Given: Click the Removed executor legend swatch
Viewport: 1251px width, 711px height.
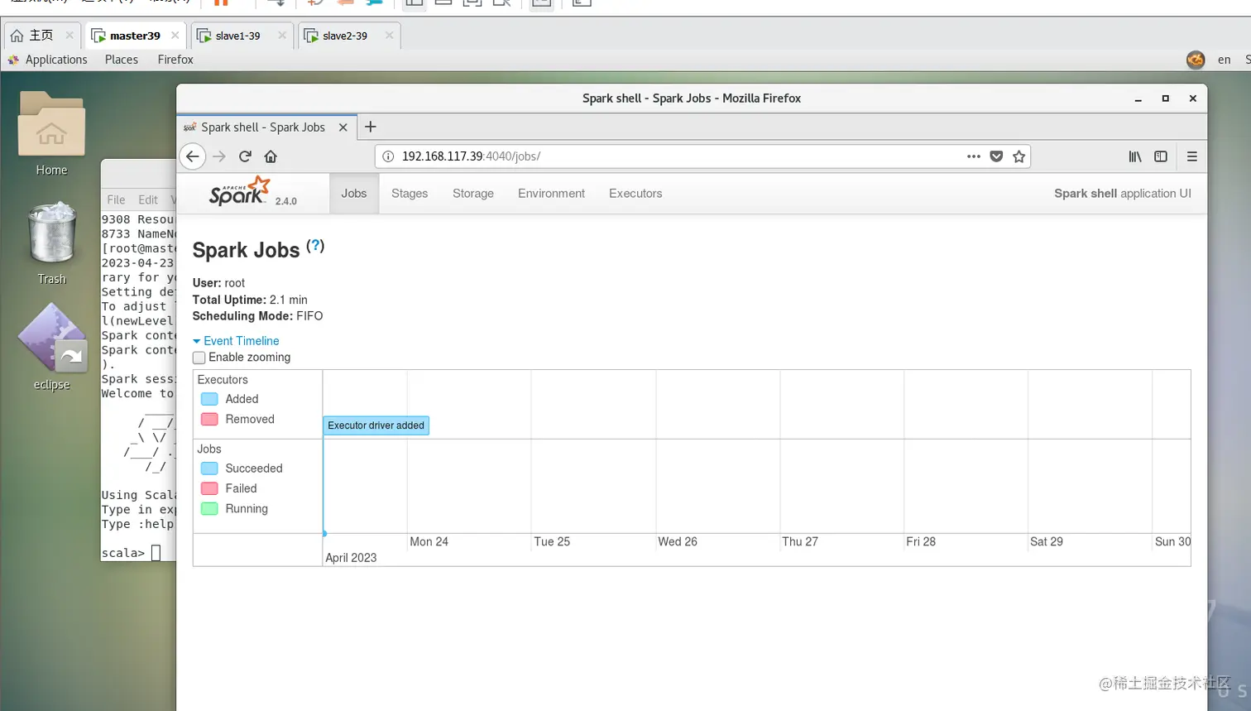Looking at the screenshot, I should (209, 420).
